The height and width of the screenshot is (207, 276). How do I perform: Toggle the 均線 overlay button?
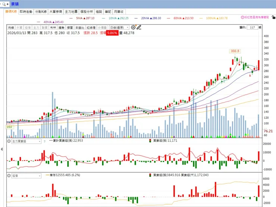pyautogui.click(x=11, y=28)
